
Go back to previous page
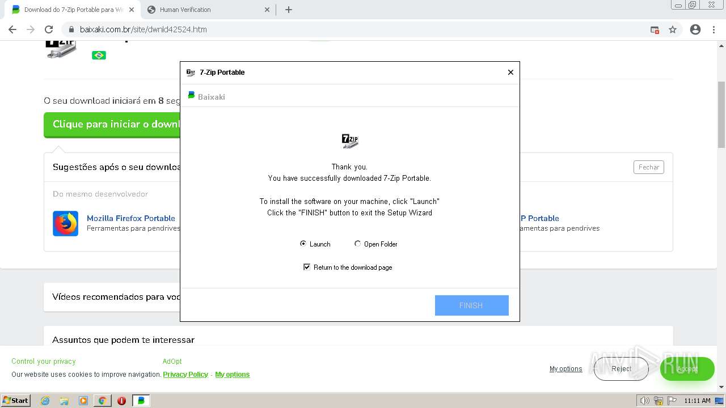(x=12, y=29)
